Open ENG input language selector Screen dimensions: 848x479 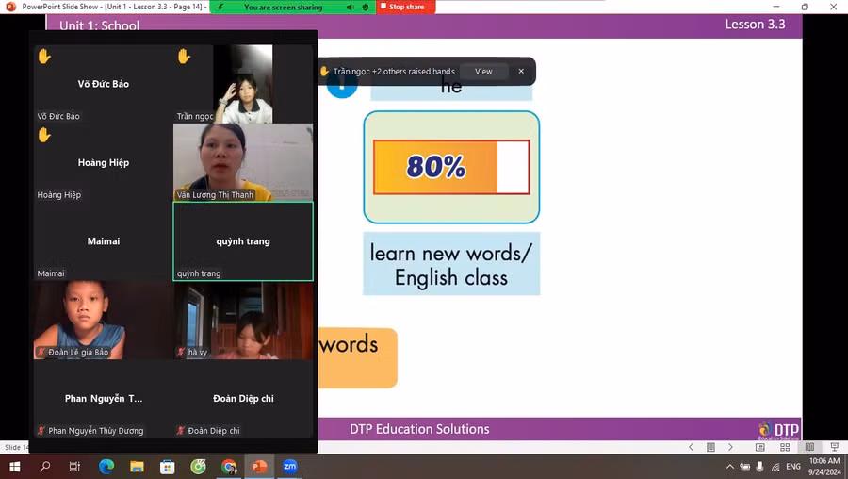pyautogui.click(x=793, y=467)
